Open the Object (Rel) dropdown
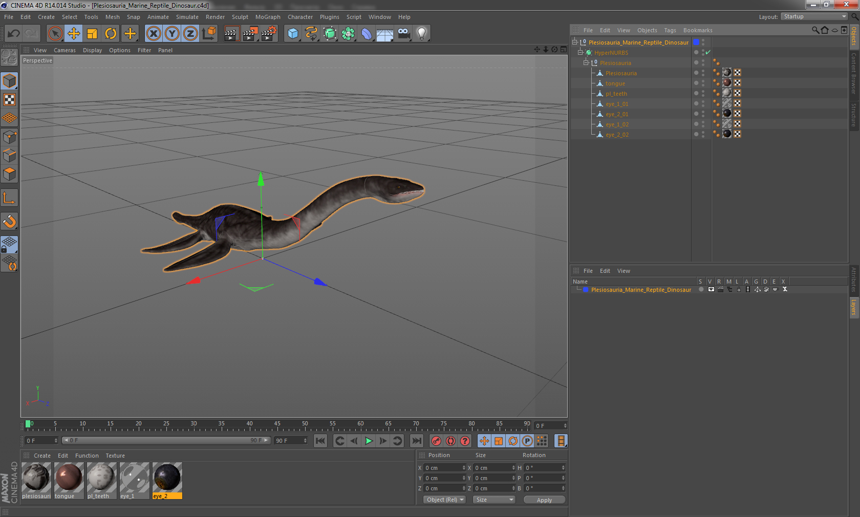The height and width of the screenshot is (517, 860). click(x=444, y=500)
